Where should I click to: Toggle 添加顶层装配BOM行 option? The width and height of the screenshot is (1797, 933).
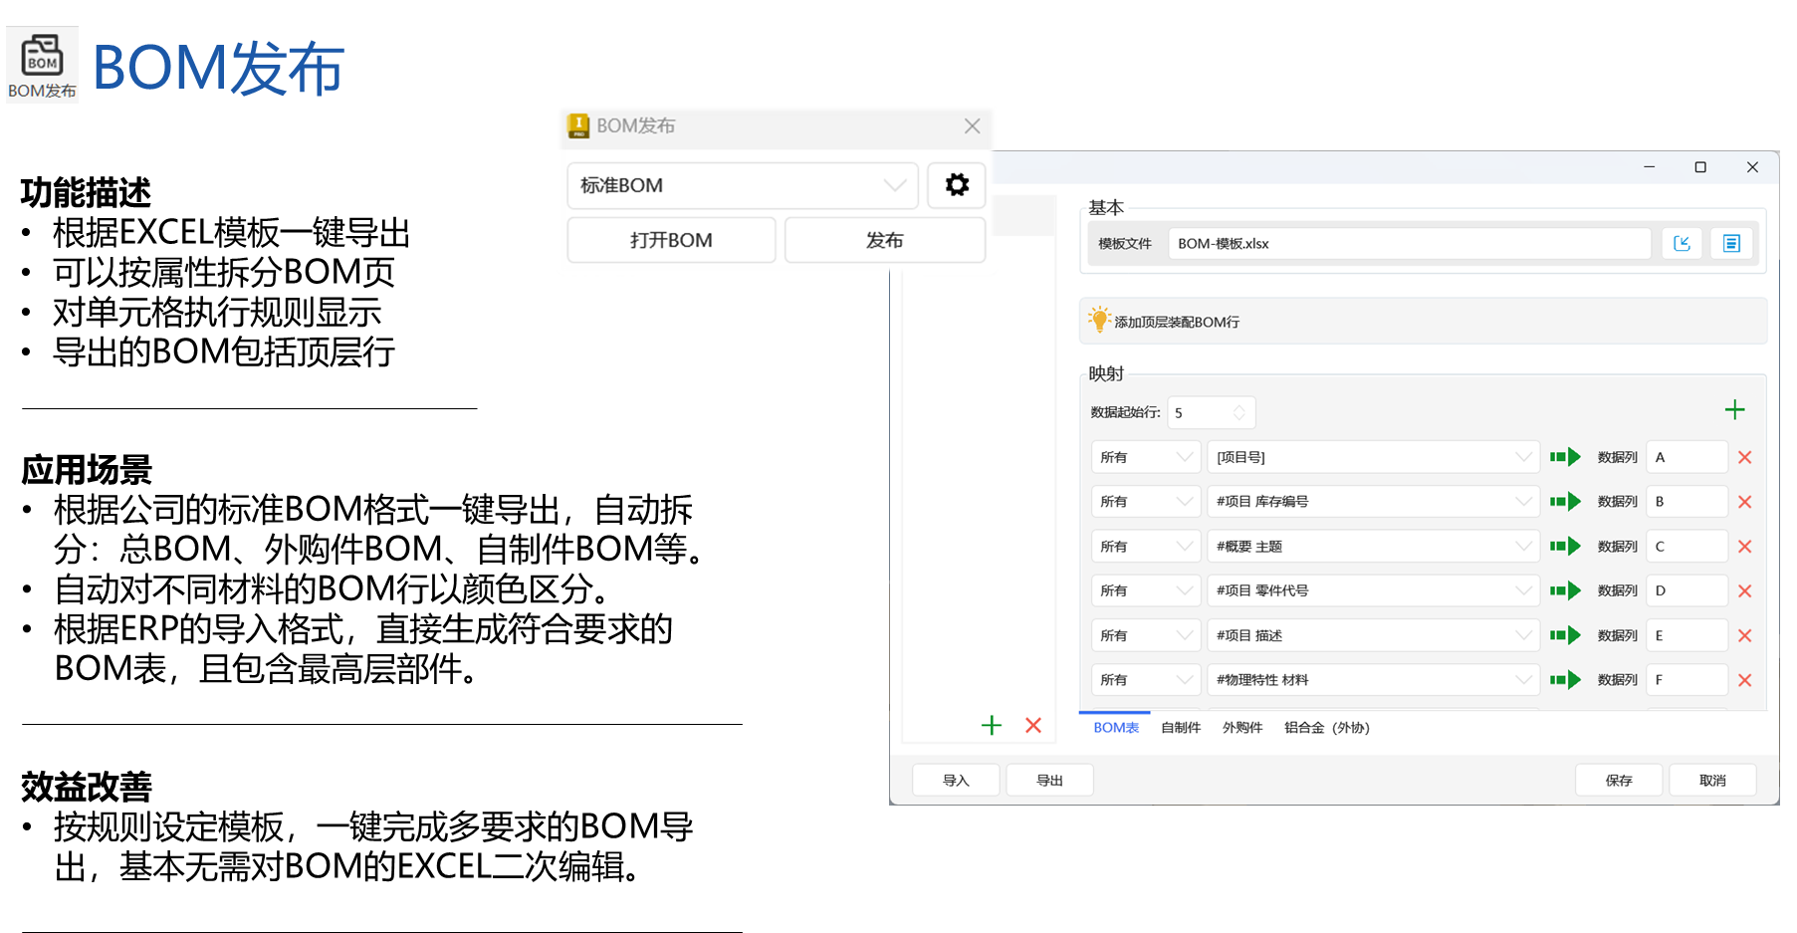tap(1099, 321)
